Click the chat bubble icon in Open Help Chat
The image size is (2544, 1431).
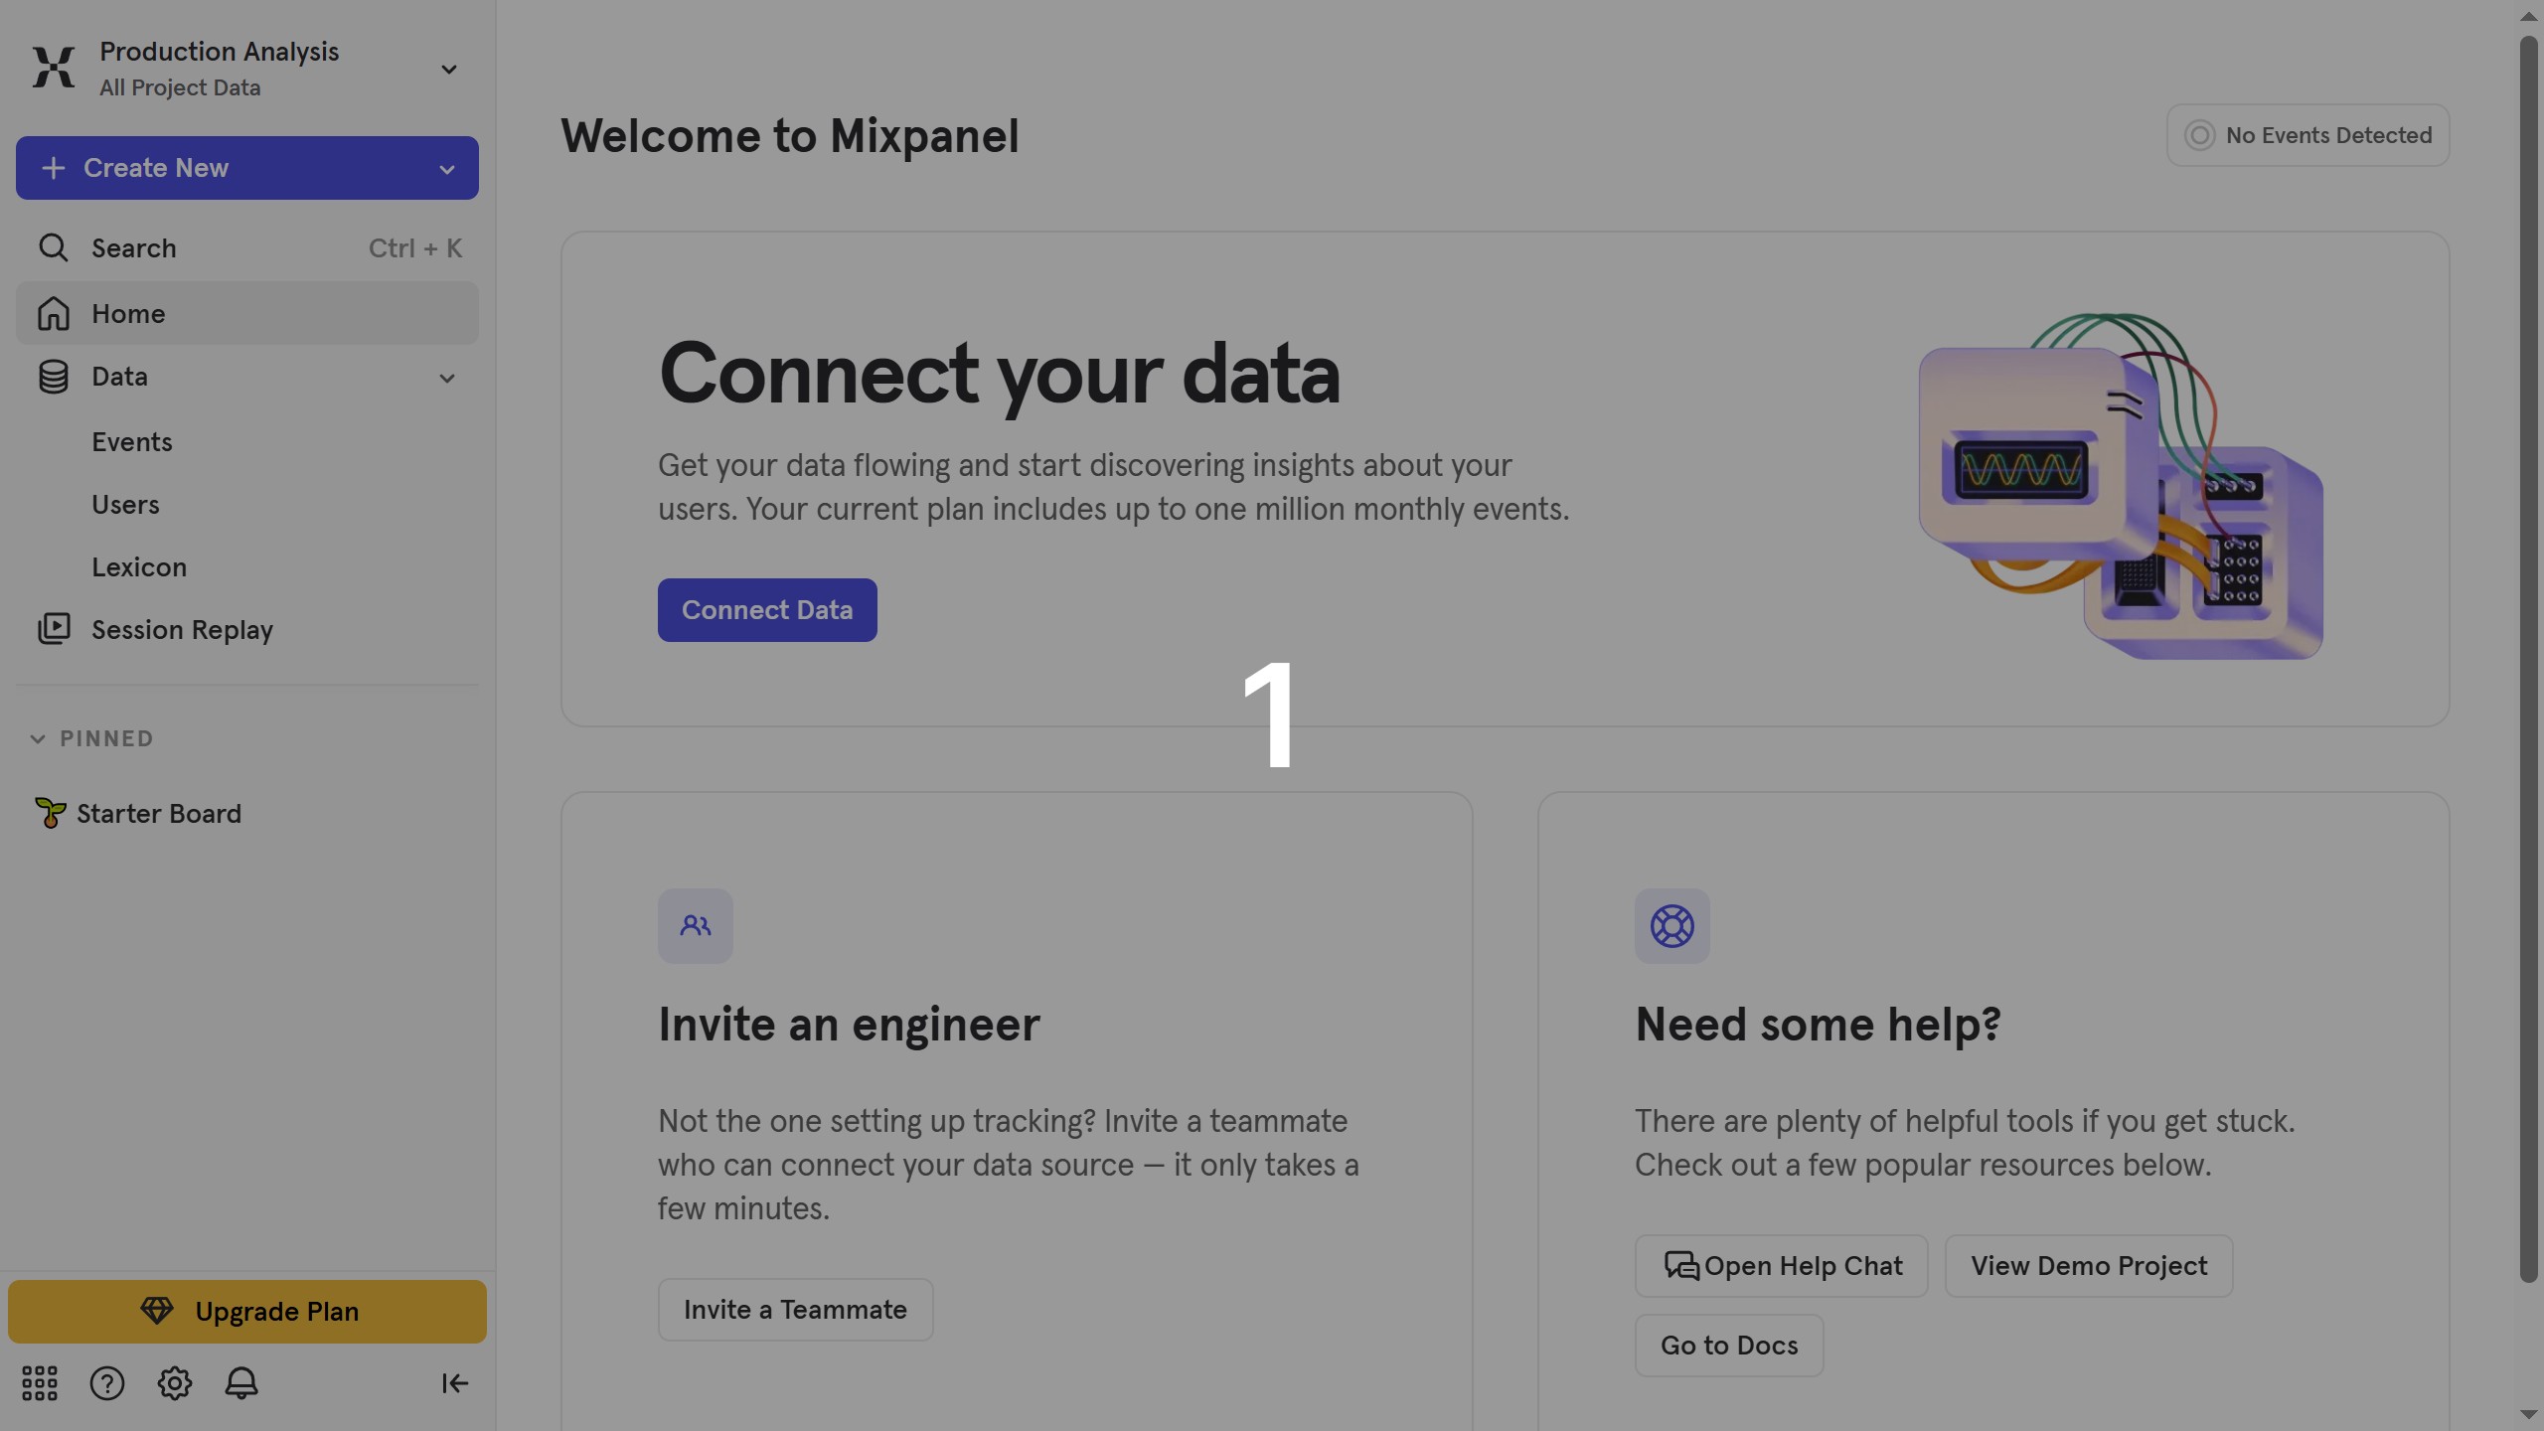tap(1681, 1266)
